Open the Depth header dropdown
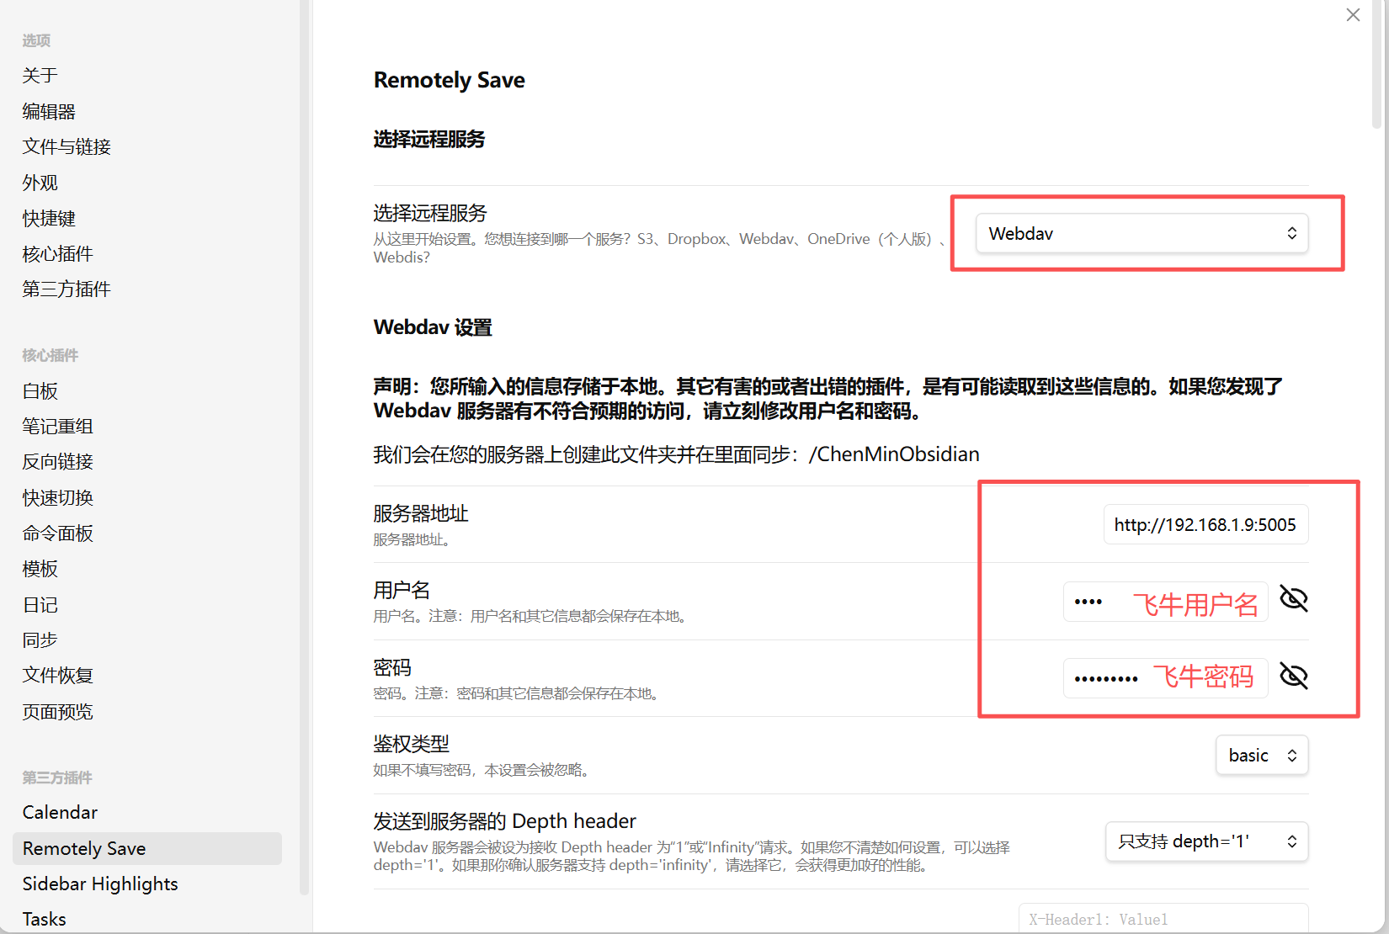The image size is (1389, 934). (1206, 841)
